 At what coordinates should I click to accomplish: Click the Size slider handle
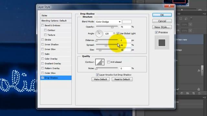coord(100,50)
